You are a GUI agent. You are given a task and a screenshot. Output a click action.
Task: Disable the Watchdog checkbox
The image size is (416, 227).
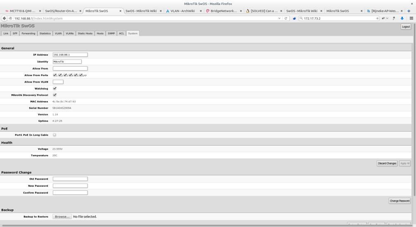54,88
